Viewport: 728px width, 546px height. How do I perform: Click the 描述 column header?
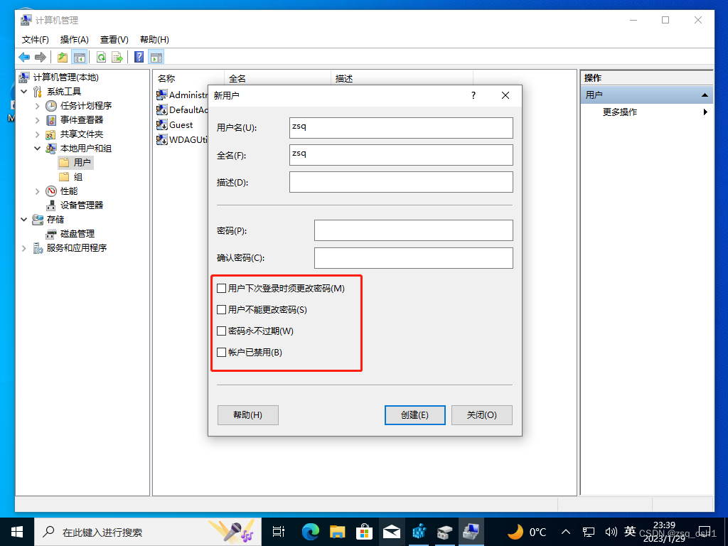tap(402, 78)
